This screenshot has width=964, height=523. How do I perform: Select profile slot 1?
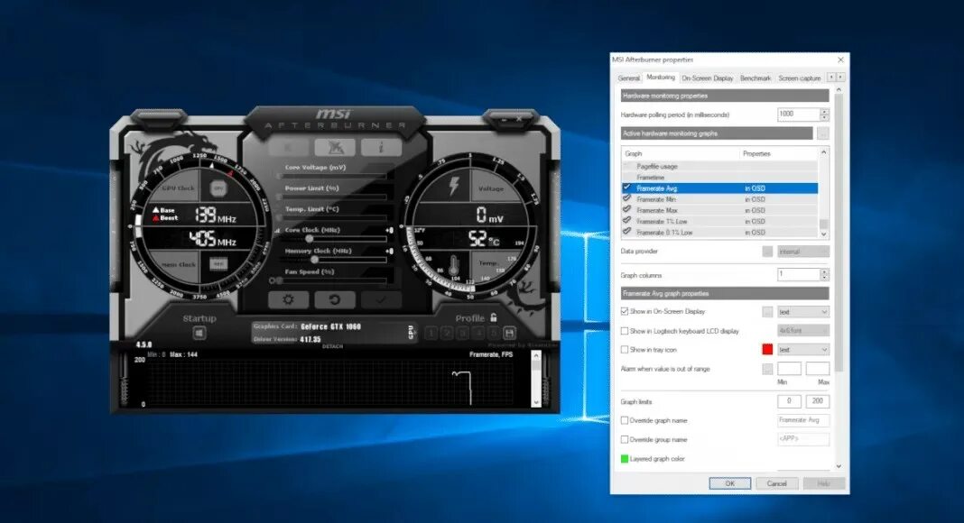[x=431, y=333]
